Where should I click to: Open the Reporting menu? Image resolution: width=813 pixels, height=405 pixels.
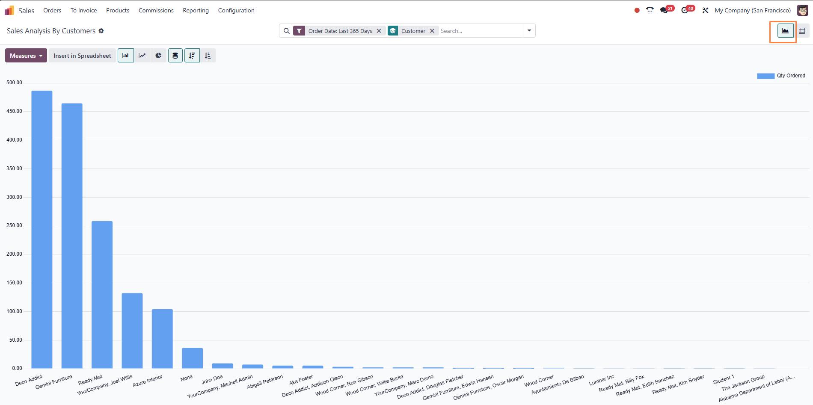coord(196,10)
